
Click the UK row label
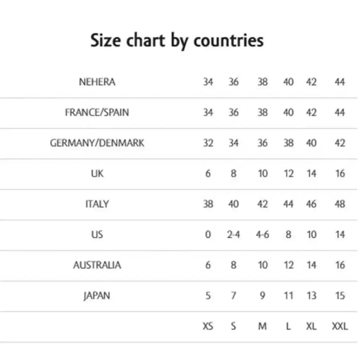click(97, 173)
